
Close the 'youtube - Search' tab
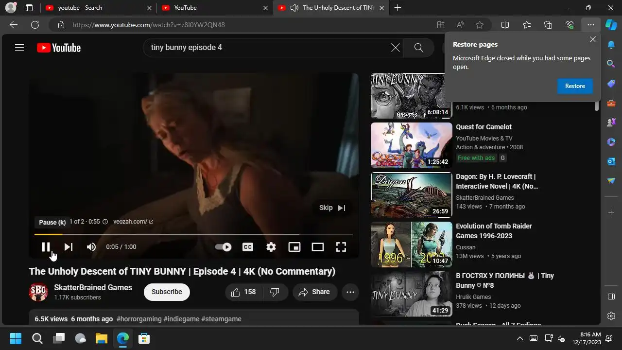(x=149, y=8)
